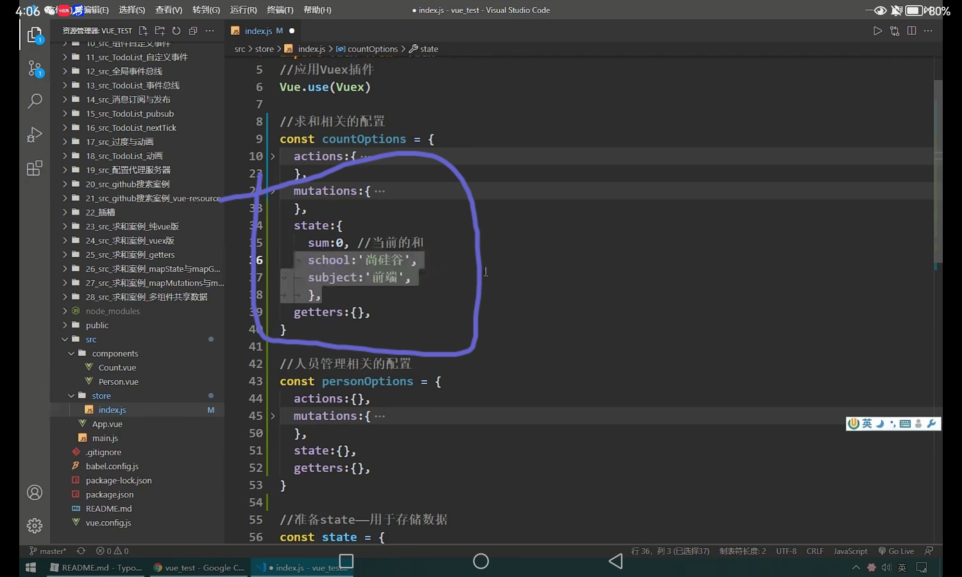Click the Split Editor Right icon
Screen dimensions: 962x577
[x=911, y=31]
